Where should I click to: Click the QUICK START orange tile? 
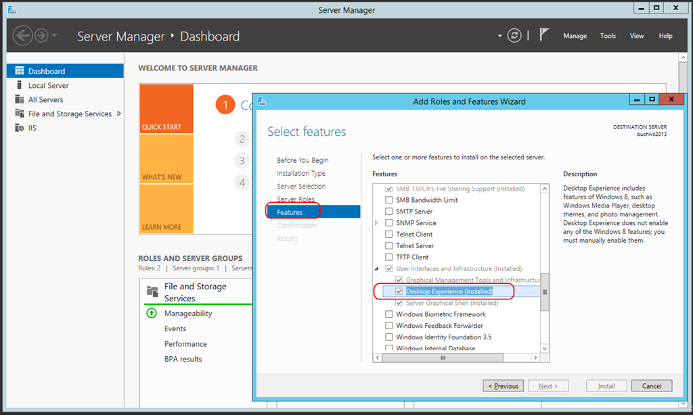pyautogui.click(x=166, y=109)
